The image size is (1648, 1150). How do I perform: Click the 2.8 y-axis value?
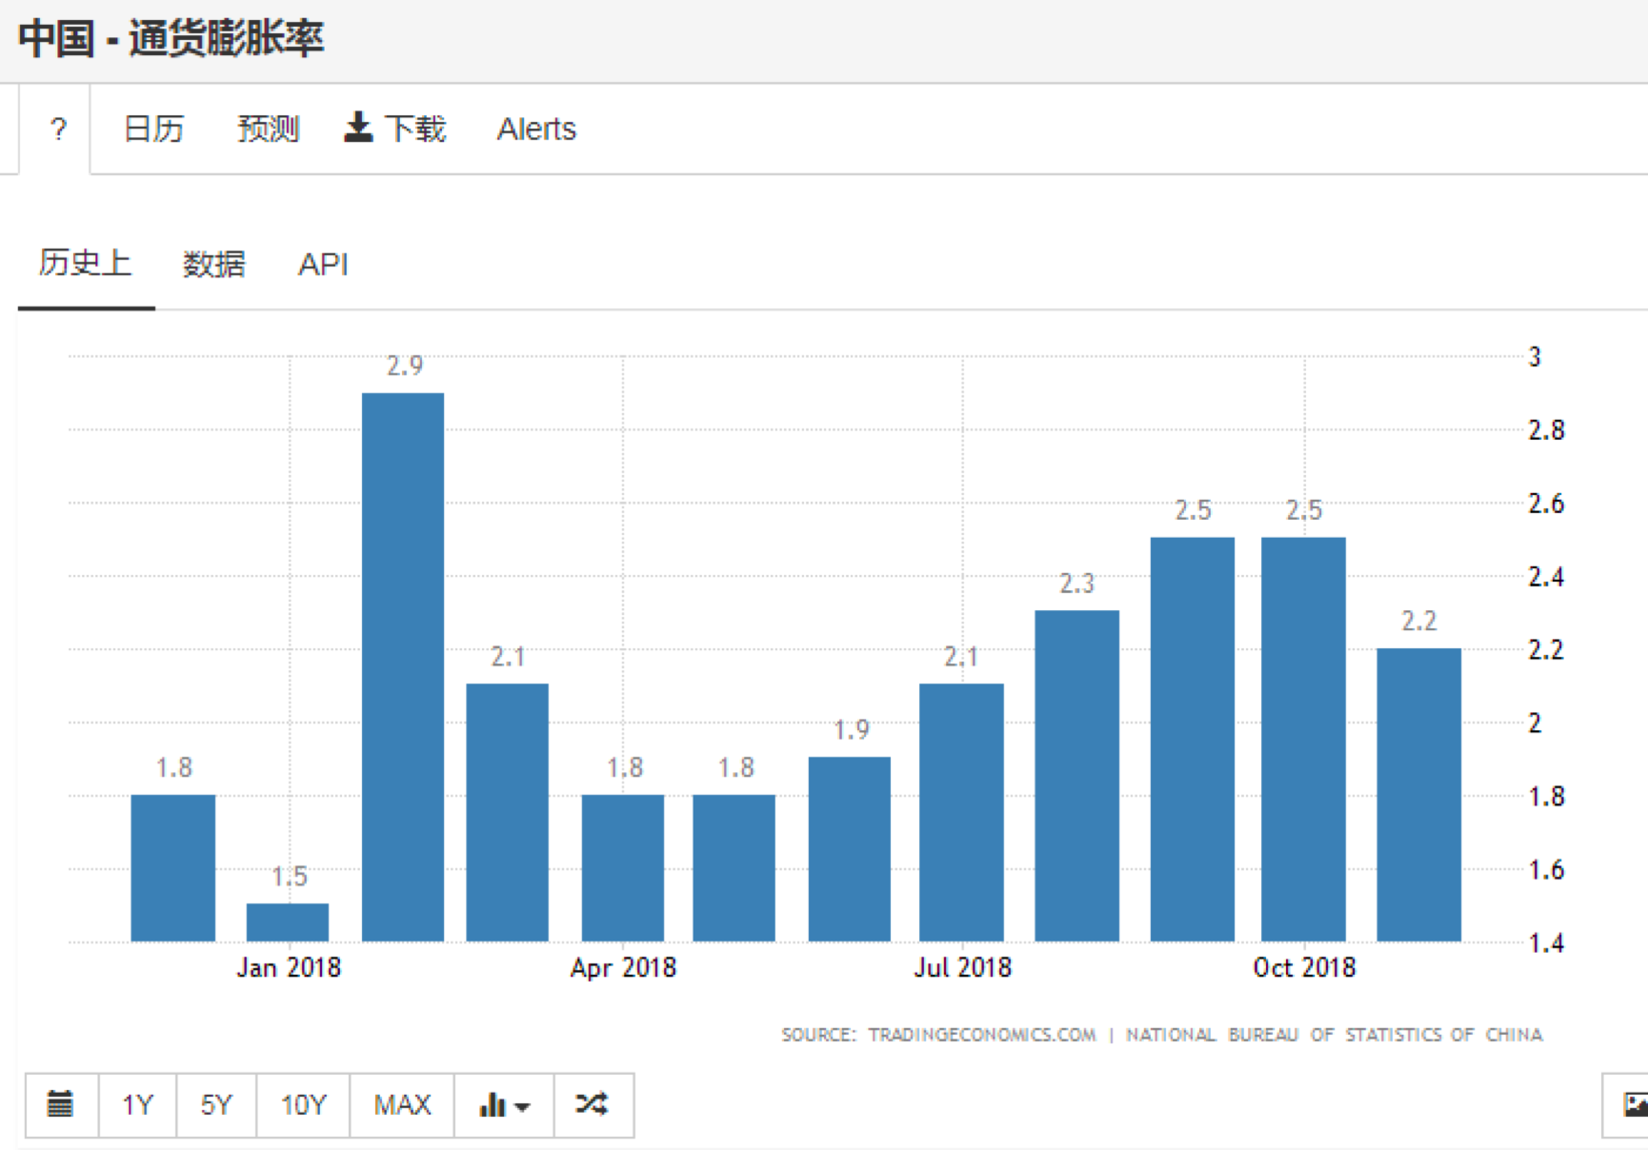1546,430
